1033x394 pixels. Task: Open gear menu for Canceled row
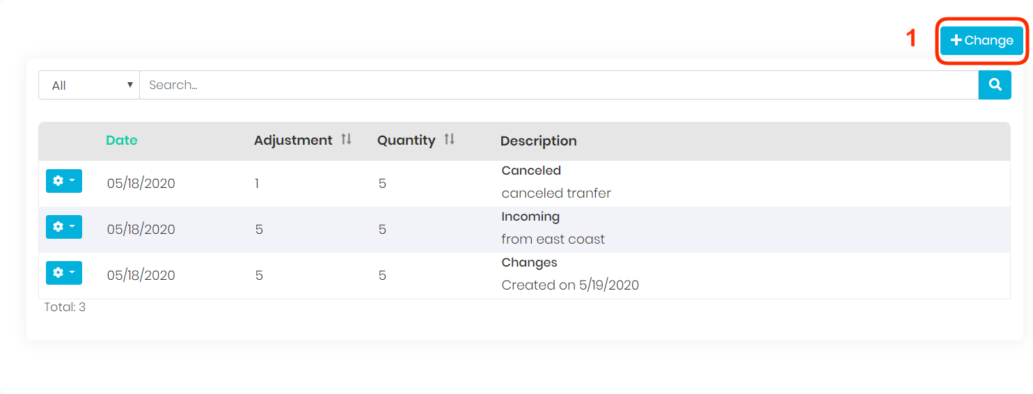(64, 181)
